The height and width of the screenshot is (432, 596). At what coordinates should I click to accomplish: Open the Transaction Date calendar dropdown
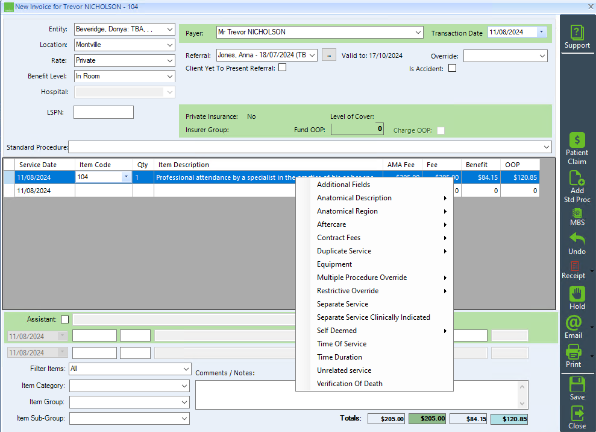541,32
